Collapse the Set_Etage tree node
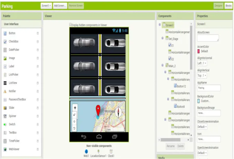The width and height of the screenshot is (234, 159). pos(163,38)
